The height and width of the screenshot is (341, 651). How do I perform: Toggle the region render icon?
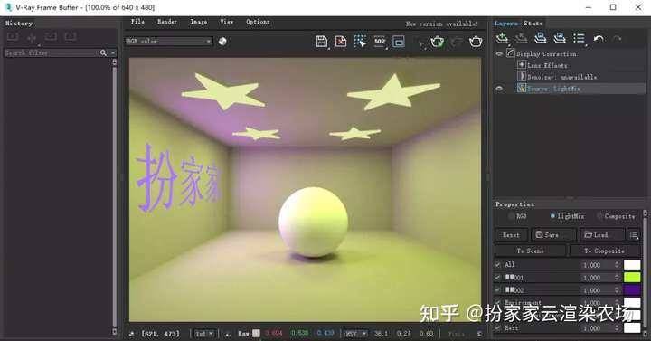pos(399,42)
